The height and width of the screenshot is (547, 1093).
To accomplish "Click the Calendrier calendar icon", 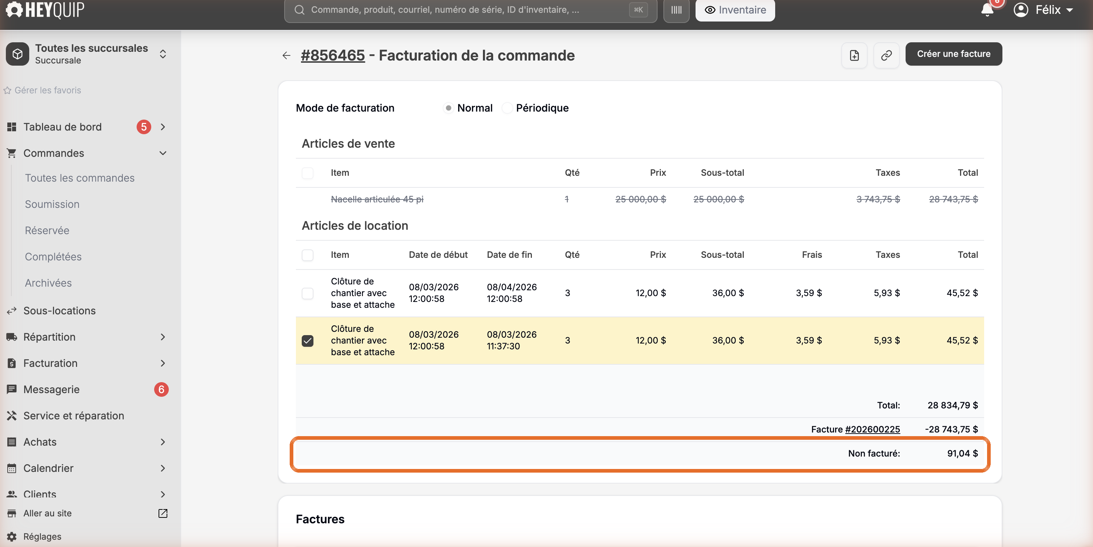I will [12, 468].
